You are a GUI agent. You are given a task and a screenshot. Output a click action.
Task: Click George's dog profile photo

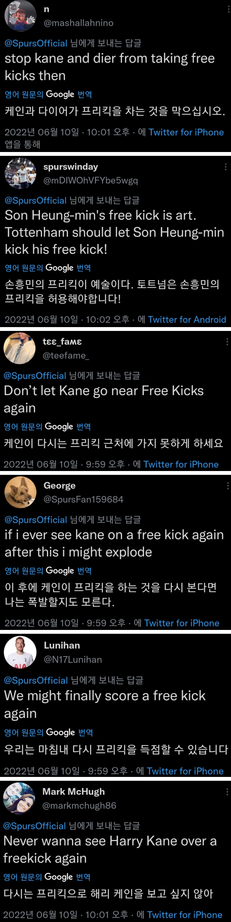pyautogui.click(x=20, y=492)
